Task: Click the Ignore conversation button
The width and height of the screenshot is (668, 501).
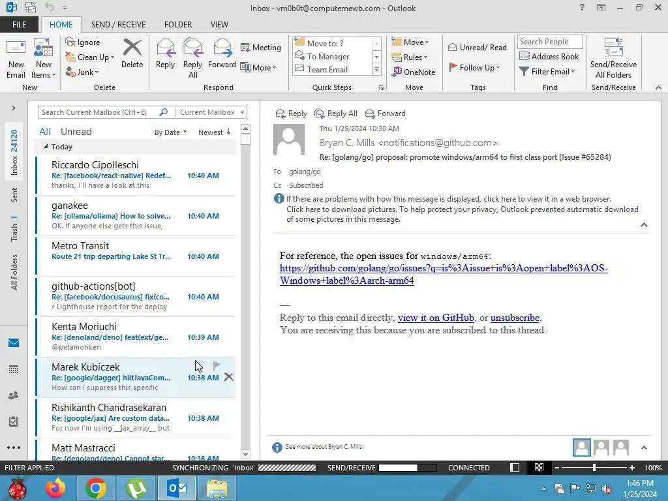Action: [83, 42]
